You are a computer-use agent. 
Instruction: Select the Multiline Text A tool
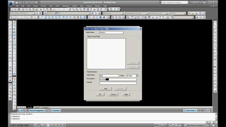[x=10, y=80]
